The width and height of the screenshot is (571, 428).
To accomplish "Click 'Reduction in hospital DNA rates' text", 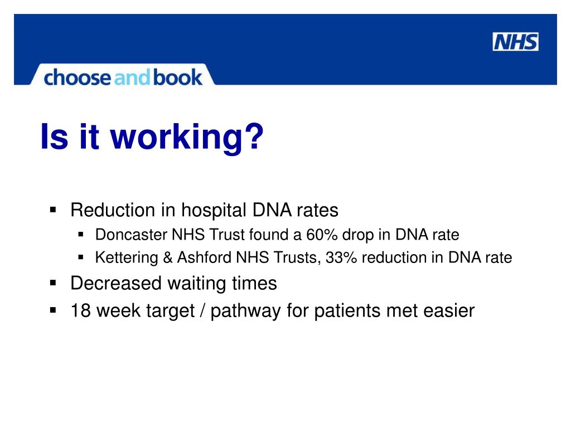I will tap(204, 210).
